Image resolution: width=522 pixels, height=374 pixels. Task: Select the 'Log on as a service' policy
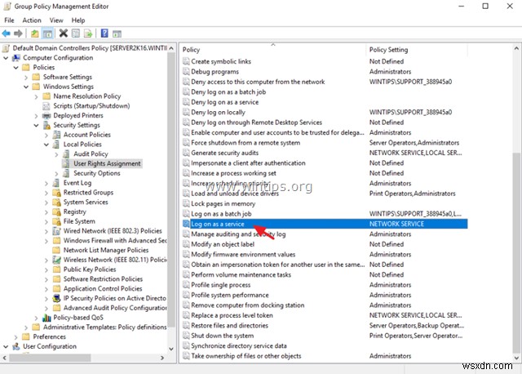[325, 224]
